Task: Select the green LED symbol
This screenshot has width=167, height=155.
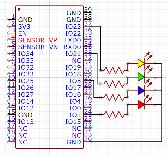Action: [141, 77]
